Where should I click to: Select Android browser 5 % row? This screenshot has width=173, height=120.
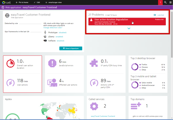pos(152,85)
